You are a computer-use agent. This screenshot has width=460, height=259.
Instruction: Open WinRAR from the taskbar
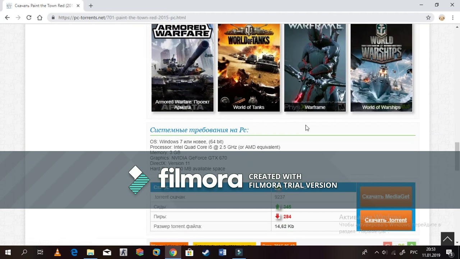coord(140,253)
